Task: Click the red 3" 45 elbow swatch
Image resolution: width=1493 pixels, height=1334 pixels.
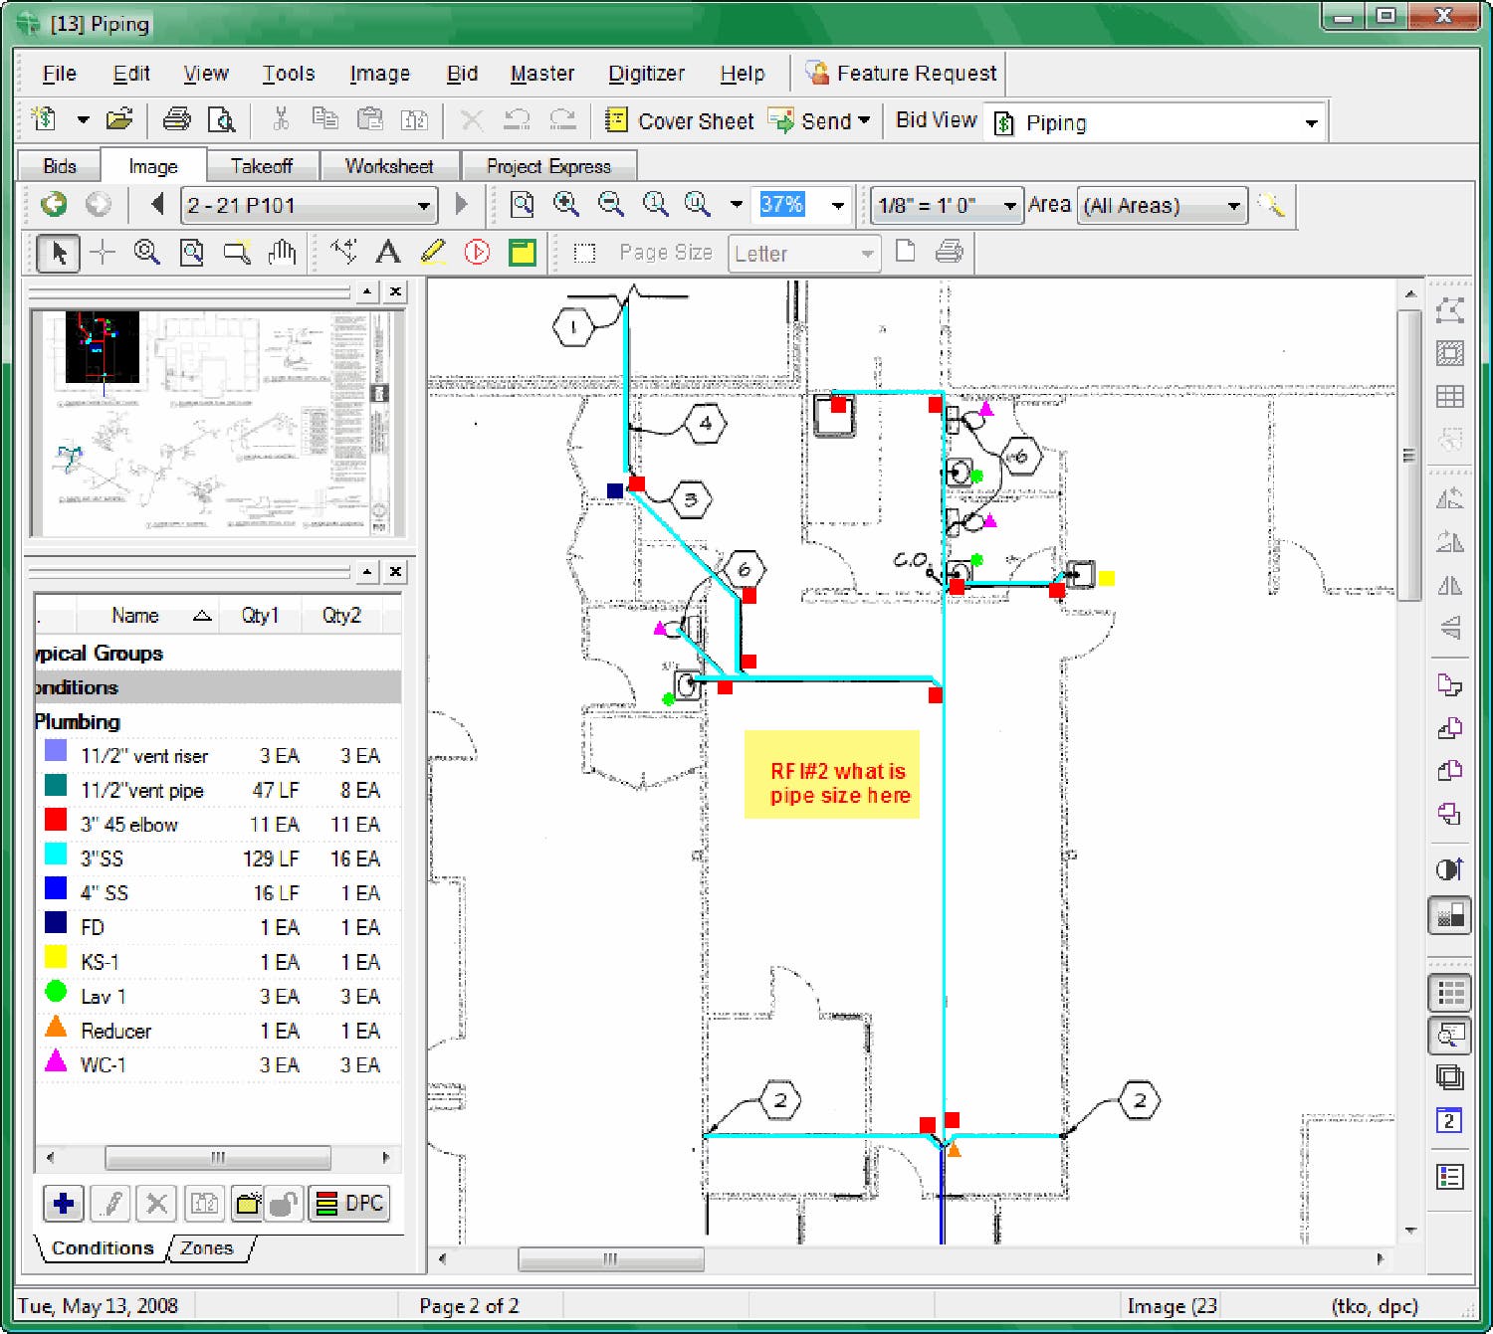Action: click(x=56, y=821)
